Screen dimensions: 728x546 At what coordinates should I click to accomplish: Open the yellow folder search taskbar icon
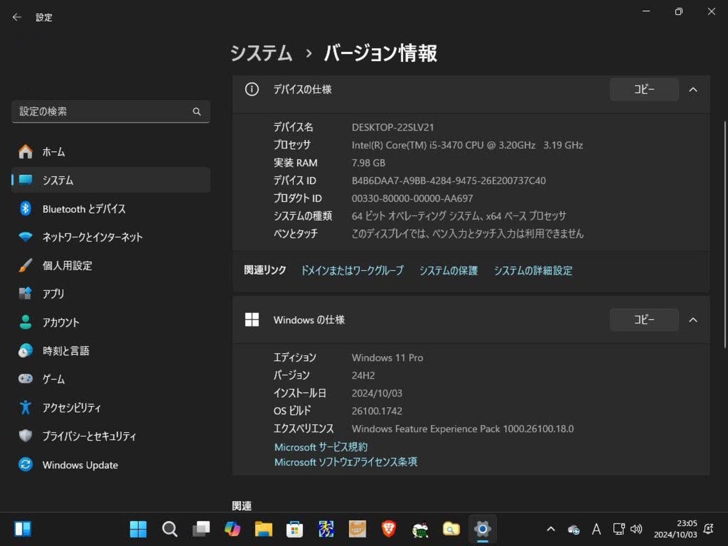(451, 529)
